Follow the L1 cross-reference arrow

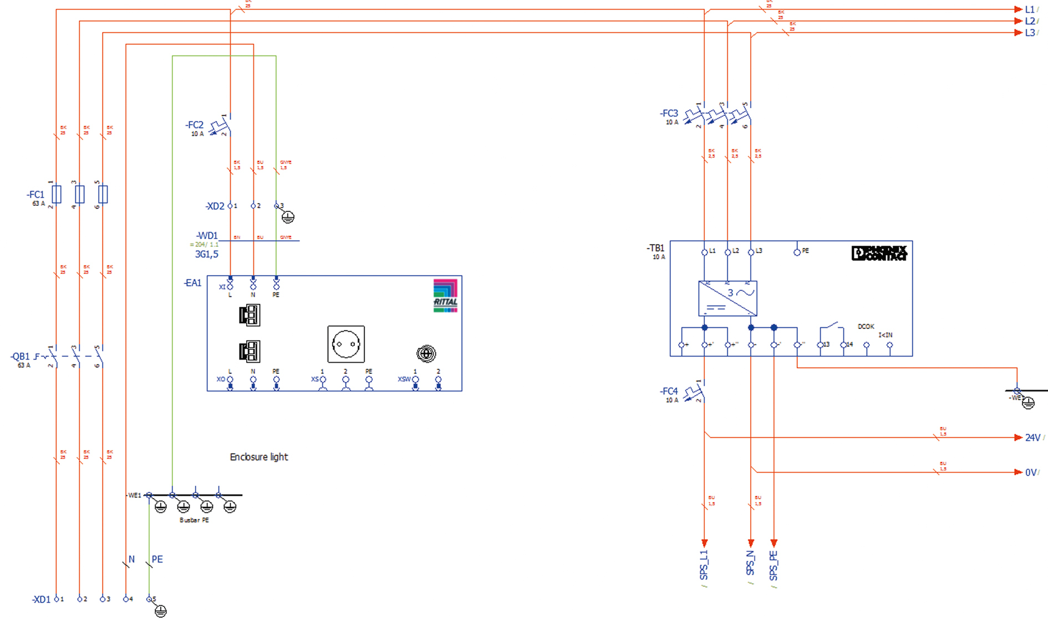click(x=1018, y=9)
